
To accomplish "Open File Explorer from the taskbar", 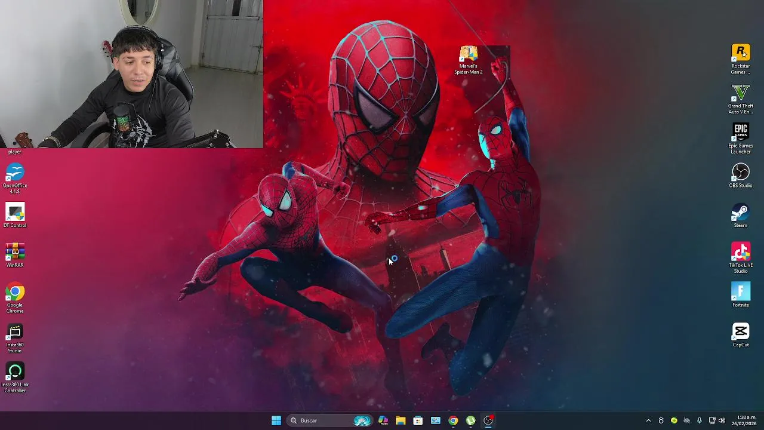I will click(401, 420).
